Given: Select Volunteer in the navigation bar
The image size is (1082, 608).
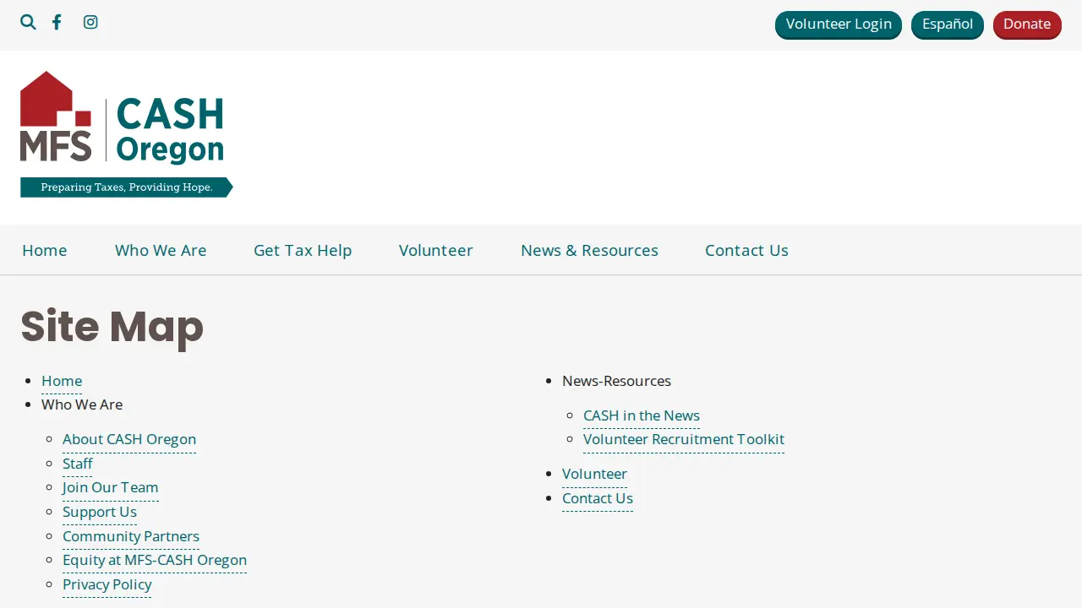Looking at the screenshot, I should tap(436, 250).
